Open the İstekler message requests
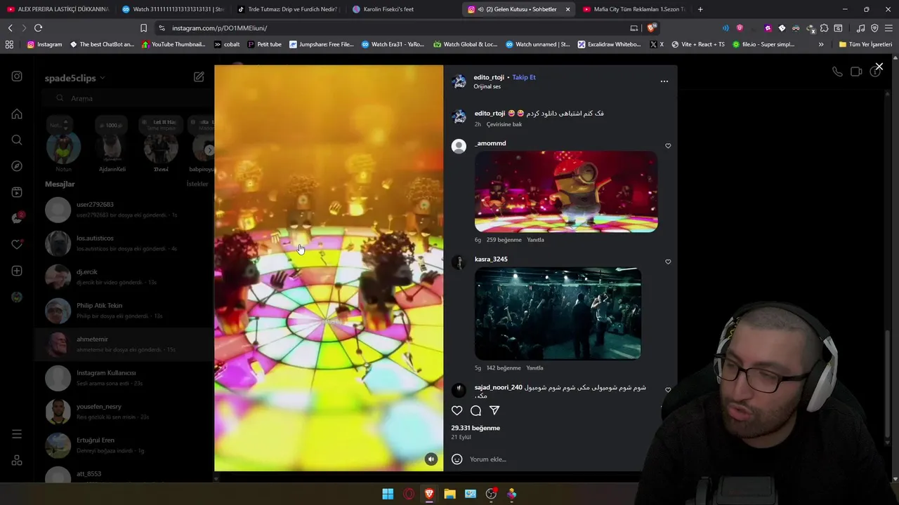899x505 pixels. 197,184
